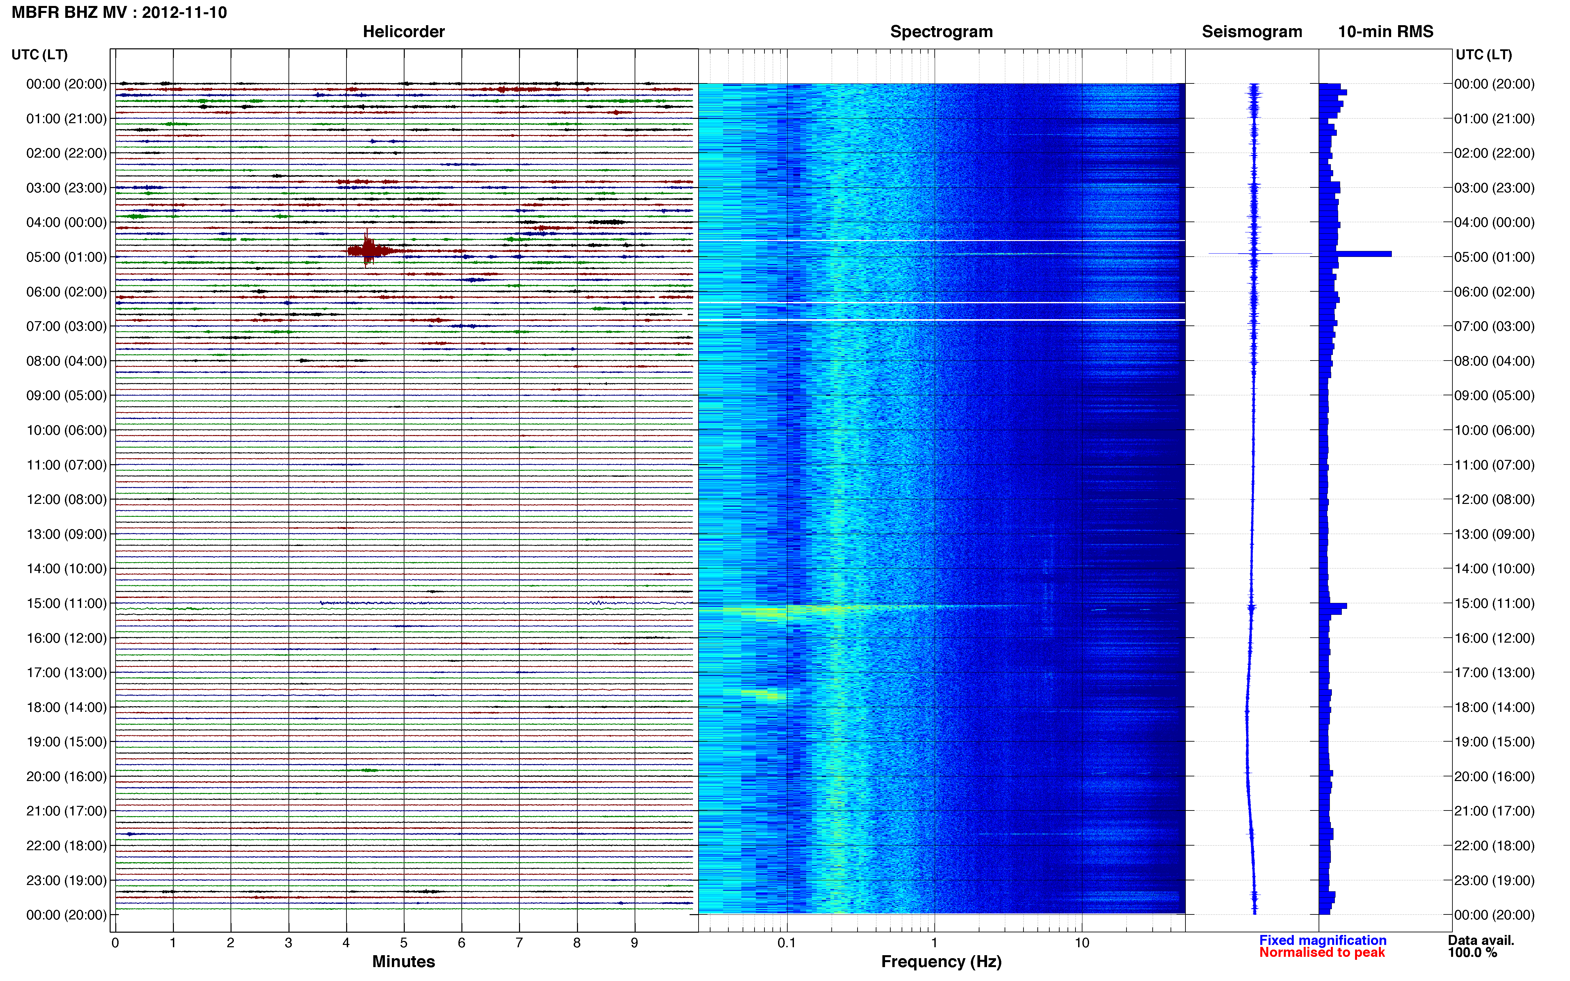Click the frequency tick label '10'
This screenshot has width=1570, height=981.
pyautogui.click(x=1082, y=943)
